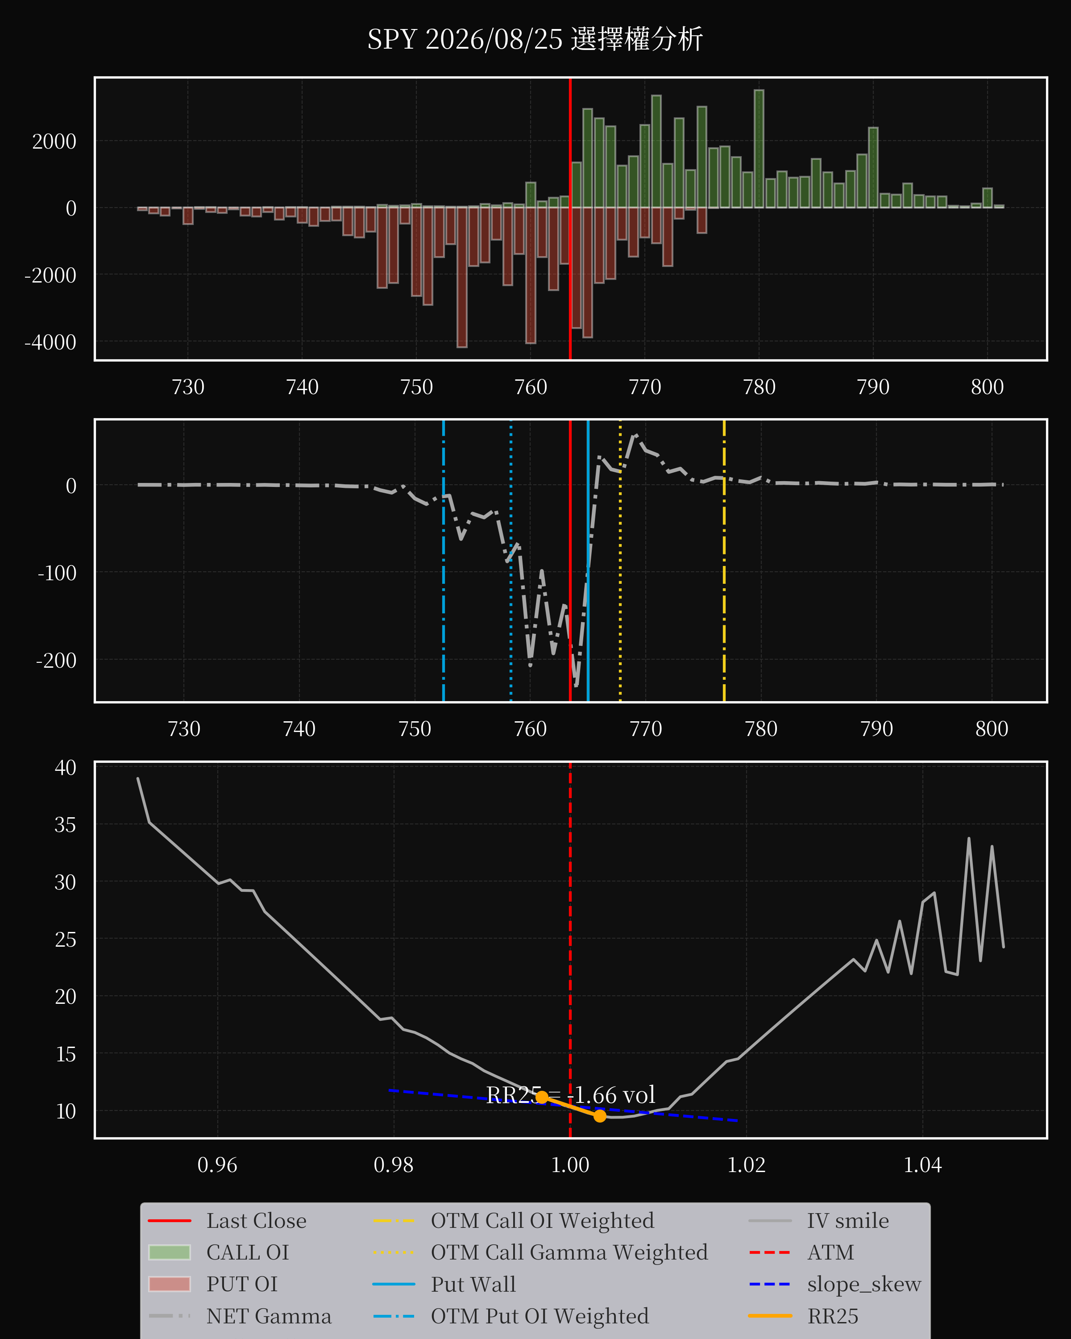Click the right orange RR25 marker dot
This screenshot has width=1071, height=1339.
click(x=600, y=1116)
